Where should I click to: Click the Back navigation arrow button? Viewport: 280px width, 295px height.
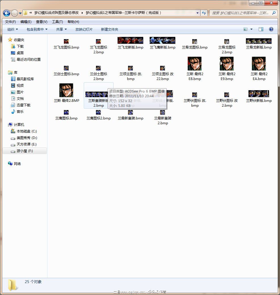tap(7, 13)
